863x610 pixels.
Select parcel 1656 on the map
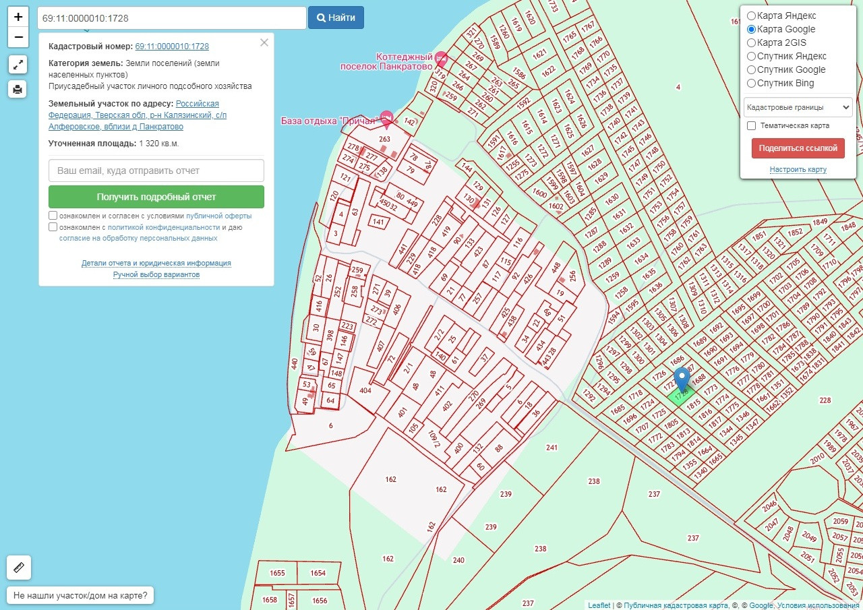(320, 601)
